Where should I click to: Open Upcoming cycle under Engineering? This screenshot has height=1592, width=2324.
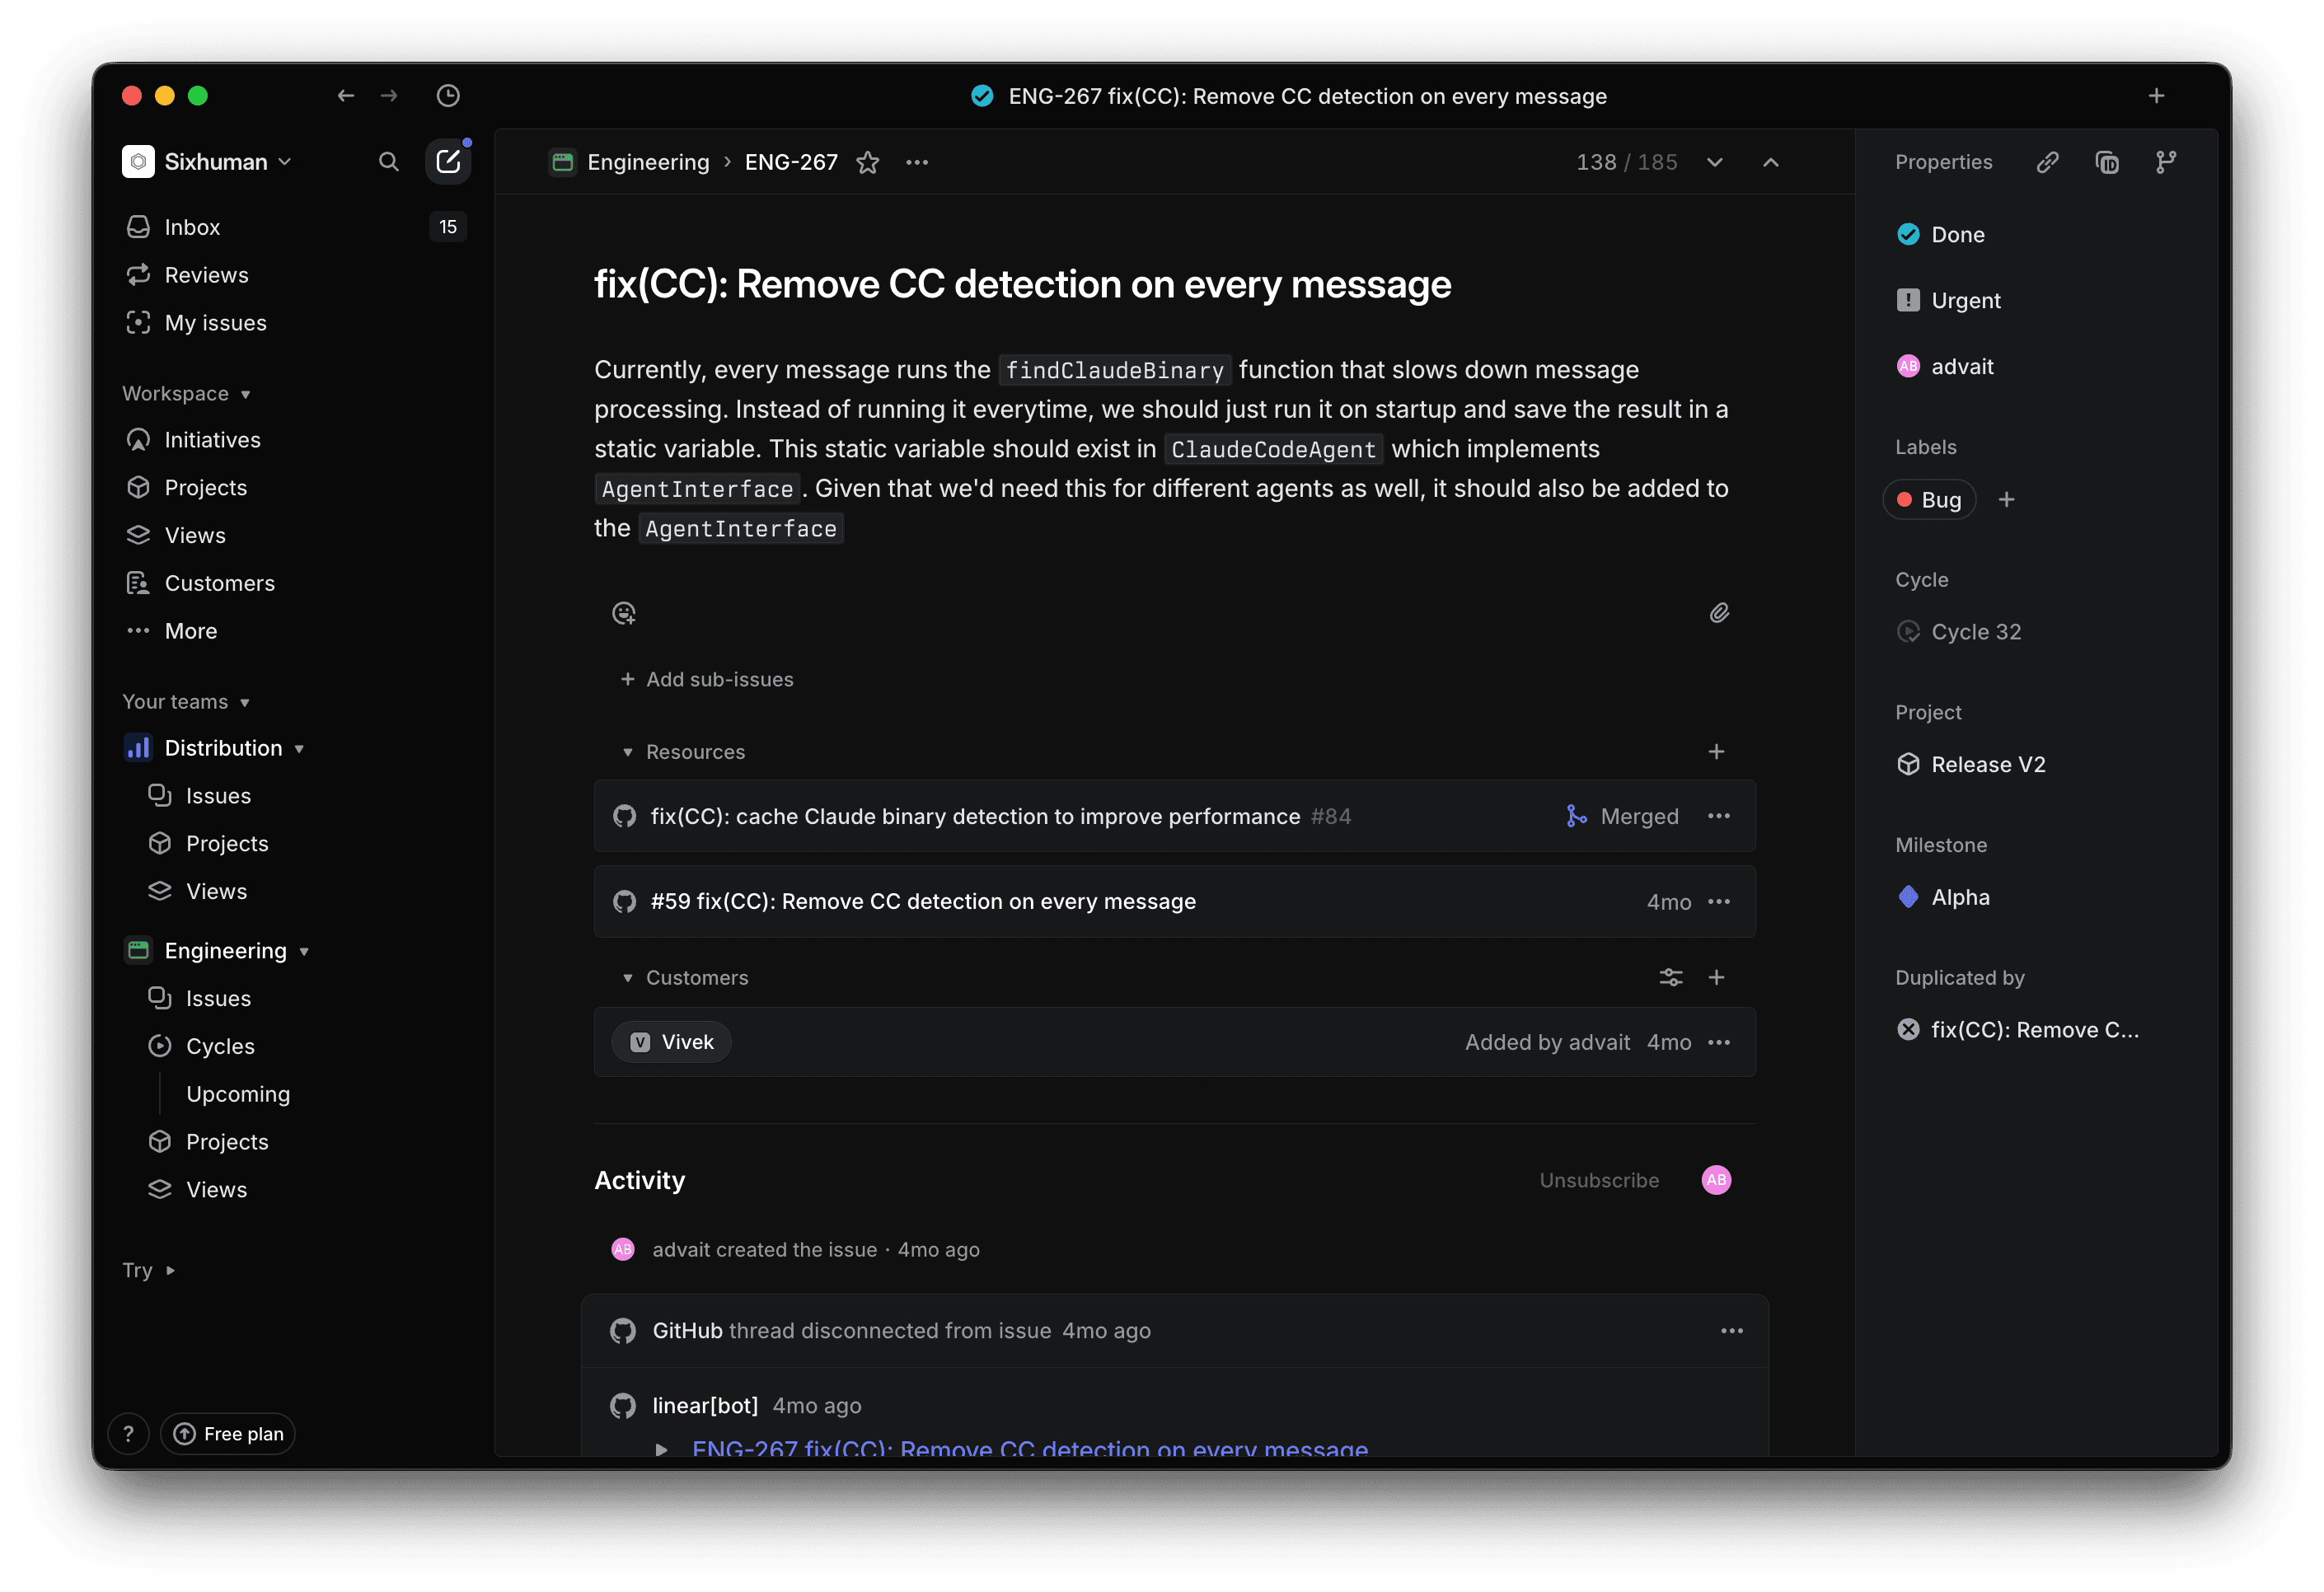point(238,1094)
